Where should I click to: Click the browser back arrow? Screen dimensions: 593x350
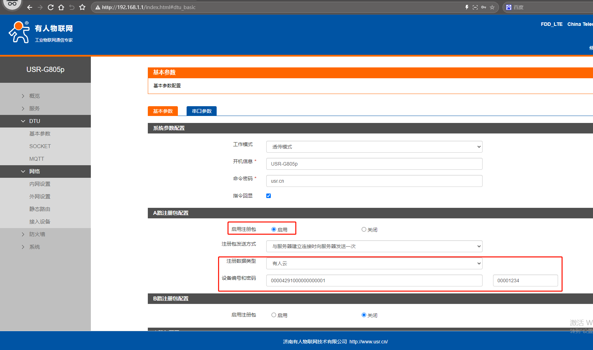30,7
